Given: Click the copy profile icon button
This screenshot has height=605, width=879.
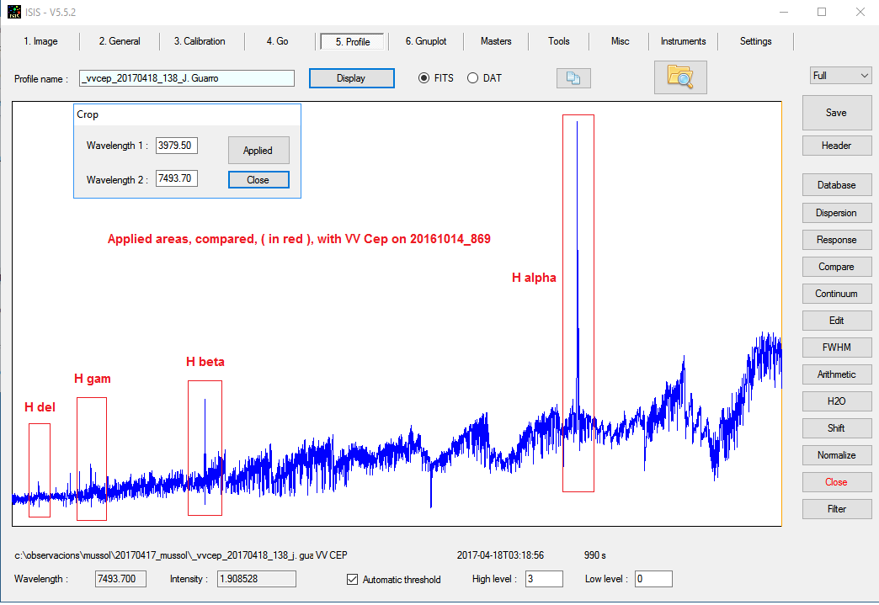Looking at the screenshot, I should point(573,78).
